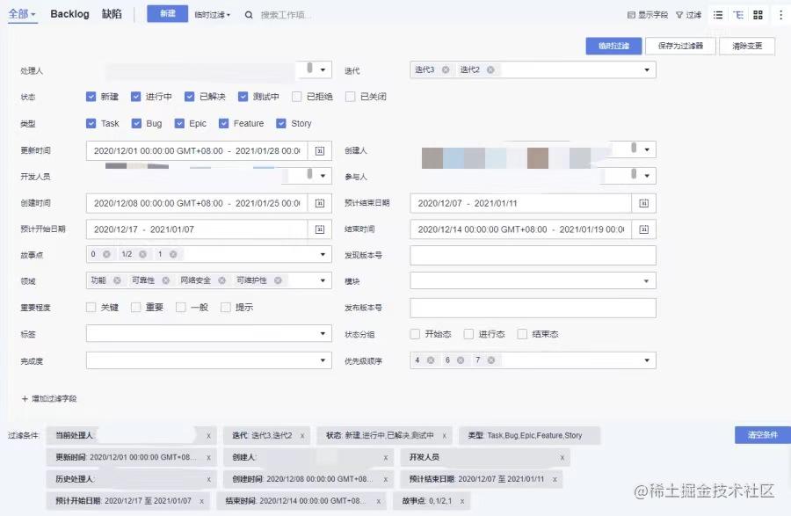Uncheck 已解决 status checkbox
Screen dimensions: 791x516
(189, 97)
